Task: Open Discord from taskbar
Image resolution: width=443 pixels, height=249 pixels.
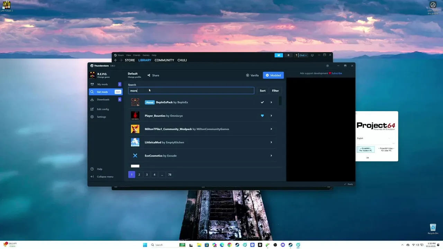Action: 283,245
